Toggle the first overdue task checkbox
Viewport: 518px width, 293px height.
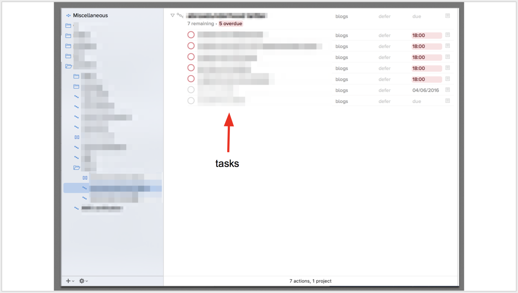[191, 35]
